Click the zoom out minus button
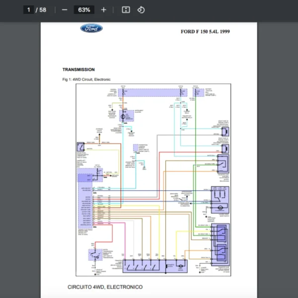 tap(65, 10)
